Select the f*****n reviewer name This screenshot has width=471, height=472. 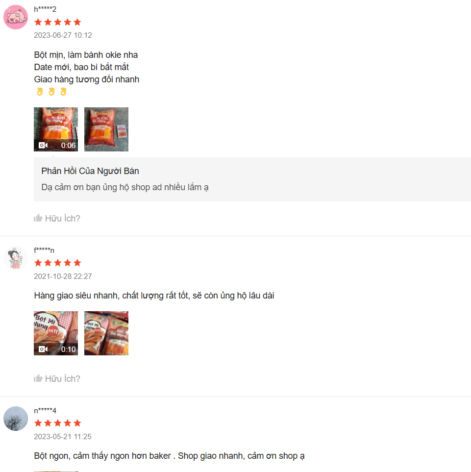[x=44, y=250]
